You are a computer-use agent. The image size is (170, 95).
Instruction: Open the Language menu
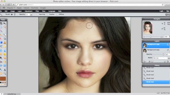pos(52,11)
